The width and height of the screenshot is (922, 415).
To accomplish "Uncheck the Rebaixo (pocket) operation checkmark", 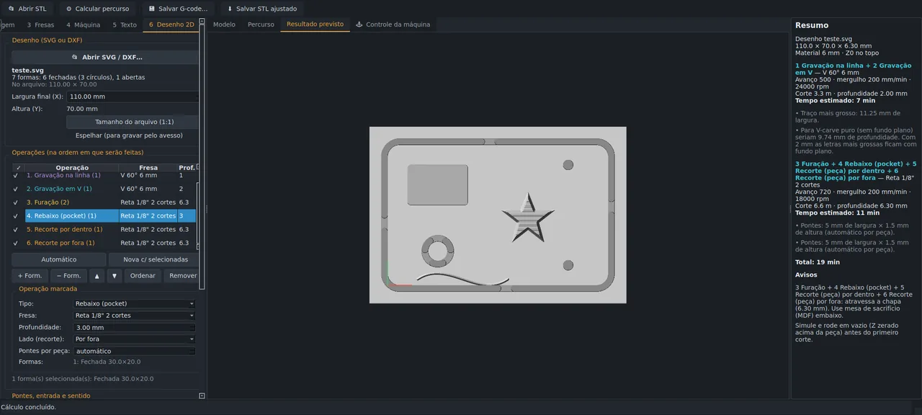I will pos(16,215).
